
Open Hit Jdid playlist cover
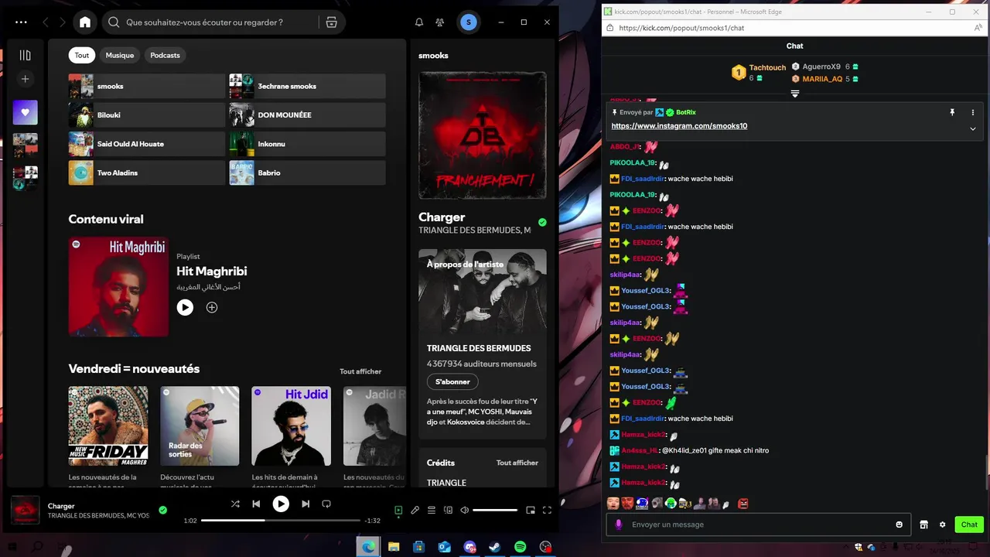[x=292, y=426]
